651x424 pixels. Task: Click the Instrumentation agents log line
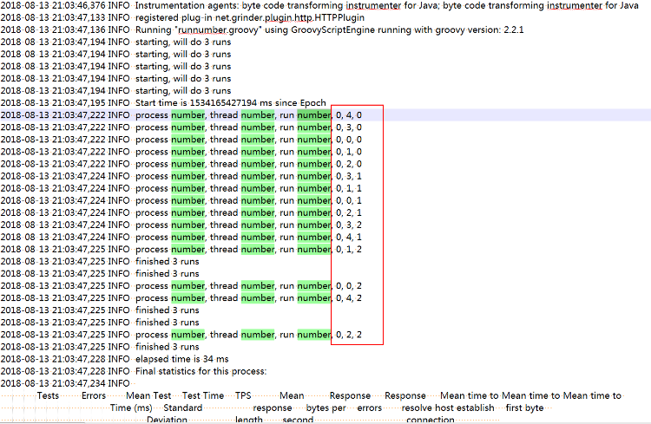click(x=347, y=5)
